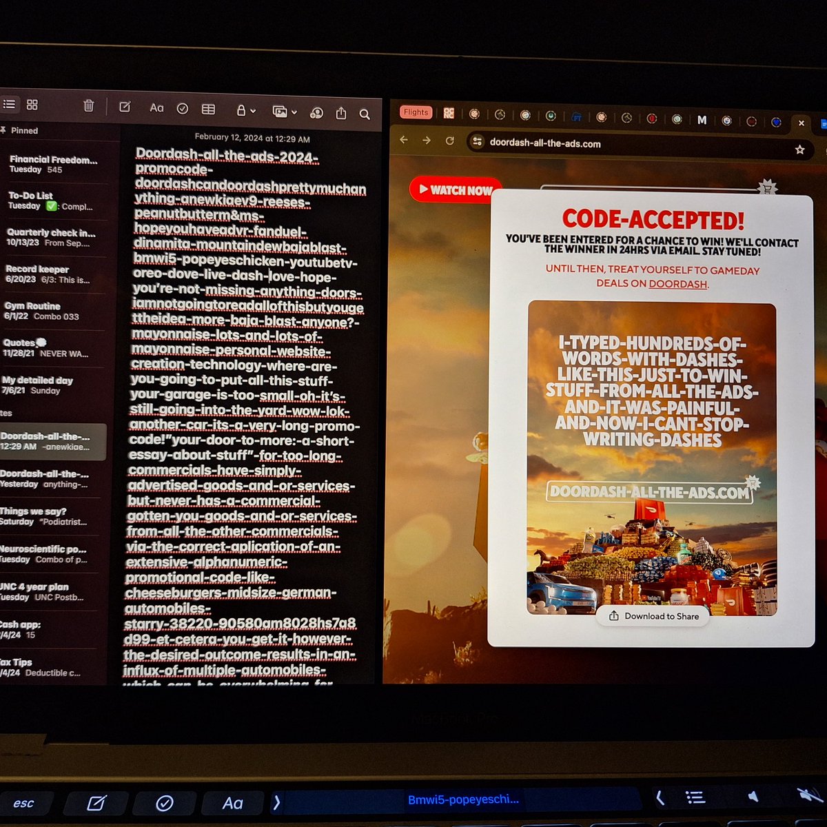Viewport: 827px width, 827px height.
Task: Insert a checklist via the toolbar checkmark icon
Action: pyautogui.click(x=183, y=108)
